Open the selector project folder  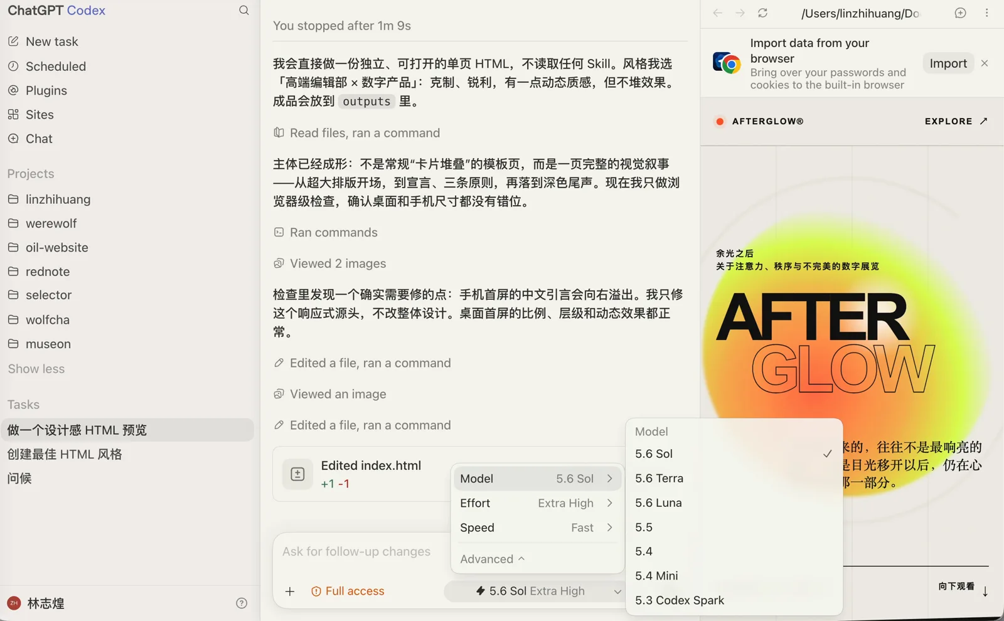click(x=40, y=295)
